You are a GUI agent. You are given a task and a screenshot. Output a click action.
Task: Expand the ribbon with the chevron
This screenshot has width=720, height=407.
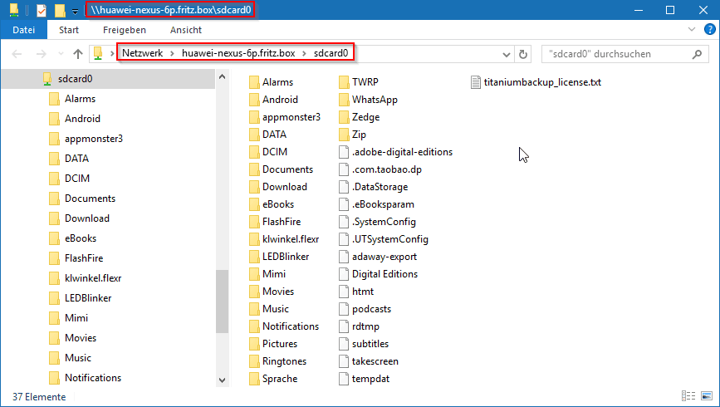pos(692,29)
